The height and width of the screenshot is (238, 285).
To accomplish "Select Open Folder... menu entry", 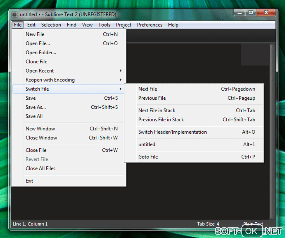I will (69, 52).
